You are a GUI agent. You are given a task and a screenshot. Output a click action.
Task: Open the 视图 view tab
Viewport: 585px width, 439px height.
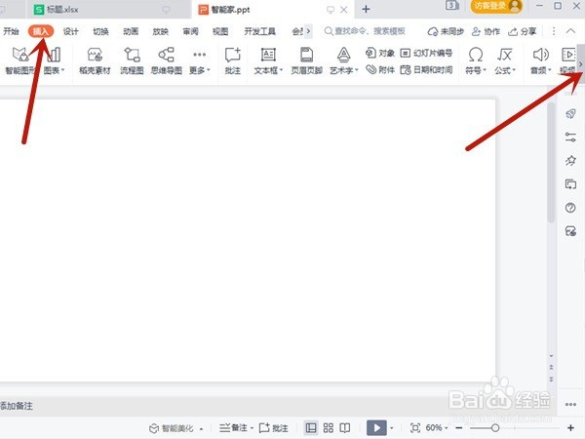click(220, 31)
